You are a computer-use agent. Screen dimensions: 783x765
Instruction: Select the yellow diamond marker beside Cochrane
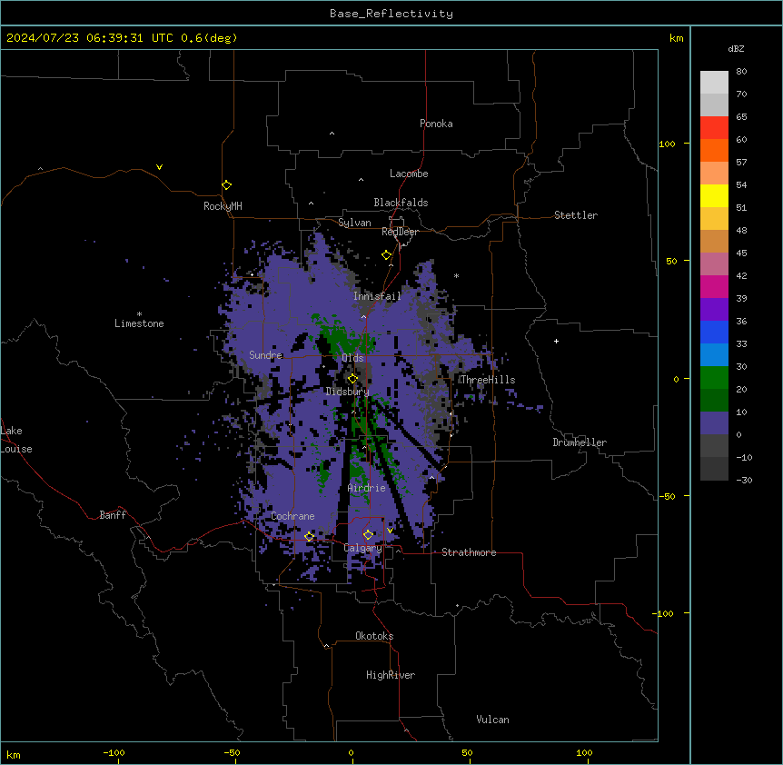[309, 537]
